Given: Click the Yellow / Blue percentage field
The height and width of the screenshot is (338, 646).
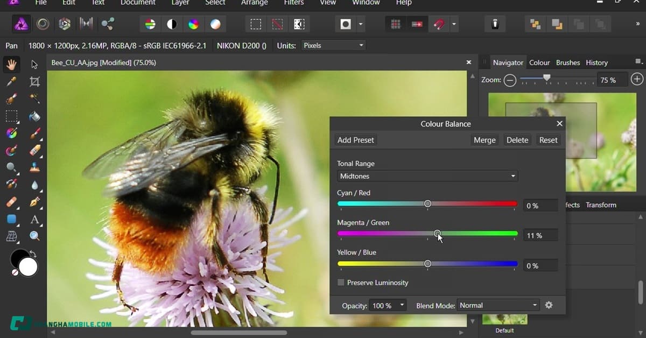Looking at the screenshot, I should [x=540, y=266].
